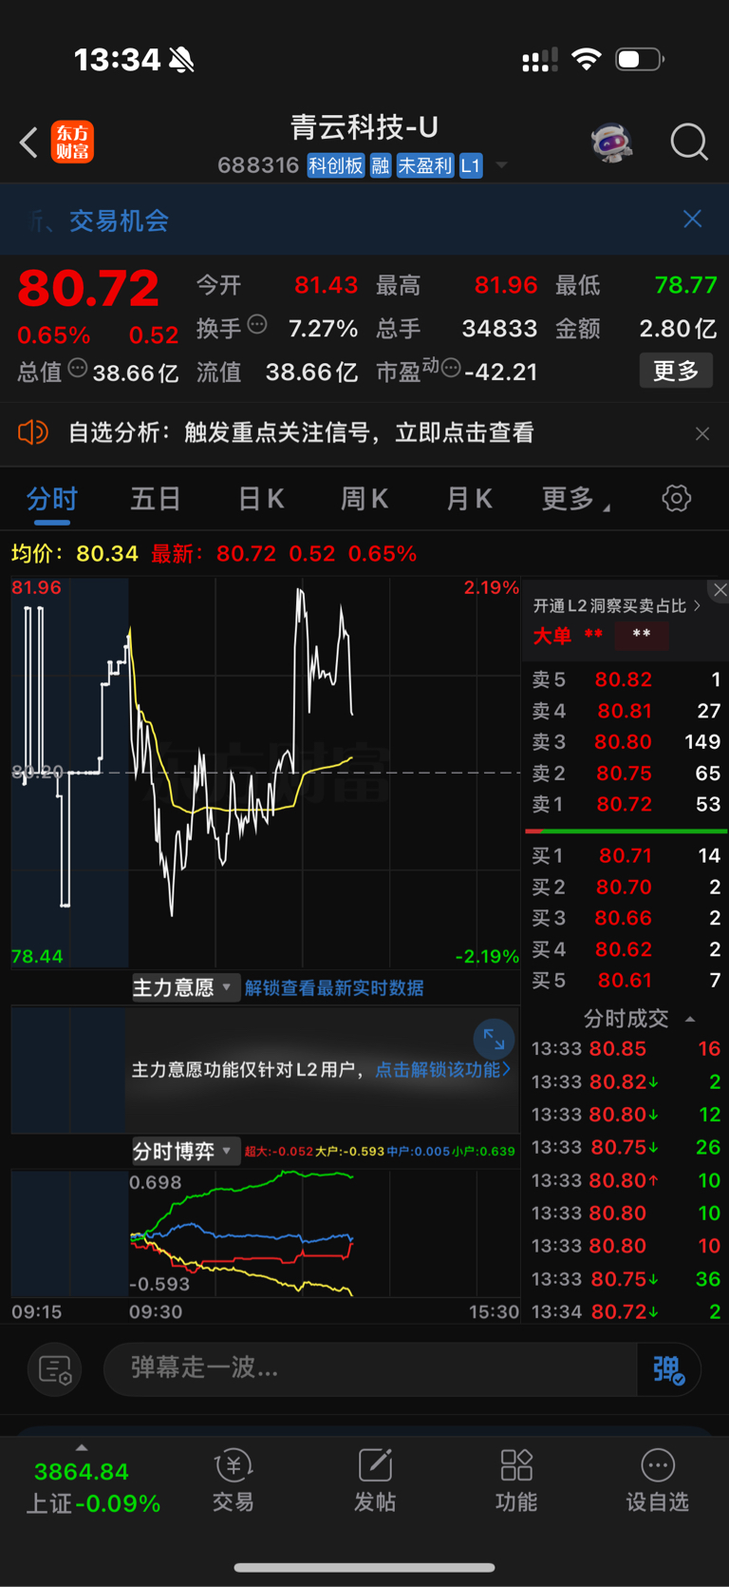
Task: Tap the 分时博弈 fund flow chart
Action: (x=266, y=1233)
